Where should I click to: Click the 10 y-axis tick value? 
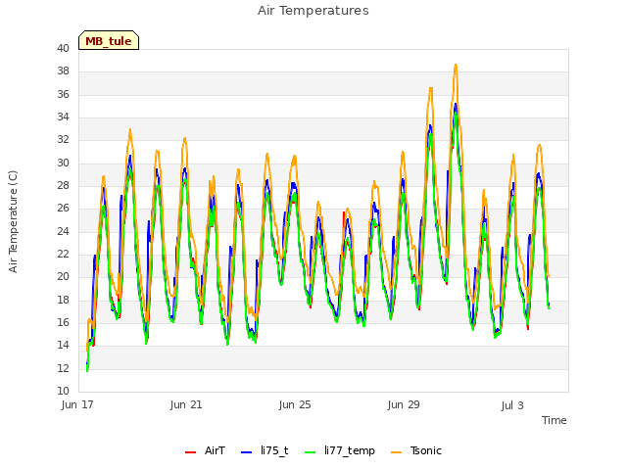(x=63, y=392)
